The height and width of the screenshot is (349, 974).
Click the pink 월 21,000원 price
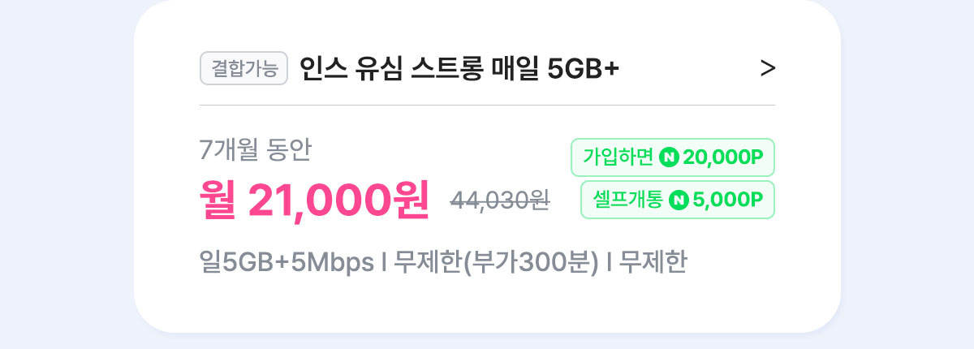coord(315,199)
